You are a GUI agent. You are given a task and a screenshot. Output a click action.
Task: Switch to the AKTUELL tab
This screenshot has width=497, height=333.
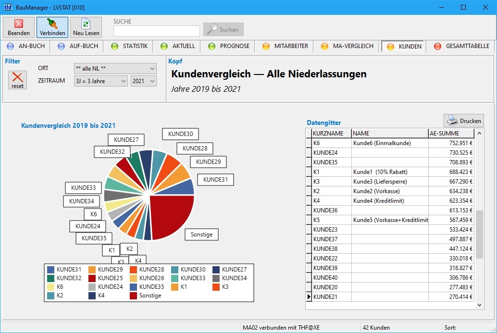(178, 46)
